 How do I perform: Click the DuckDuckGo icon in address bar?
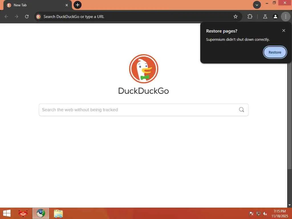(38, 17)
